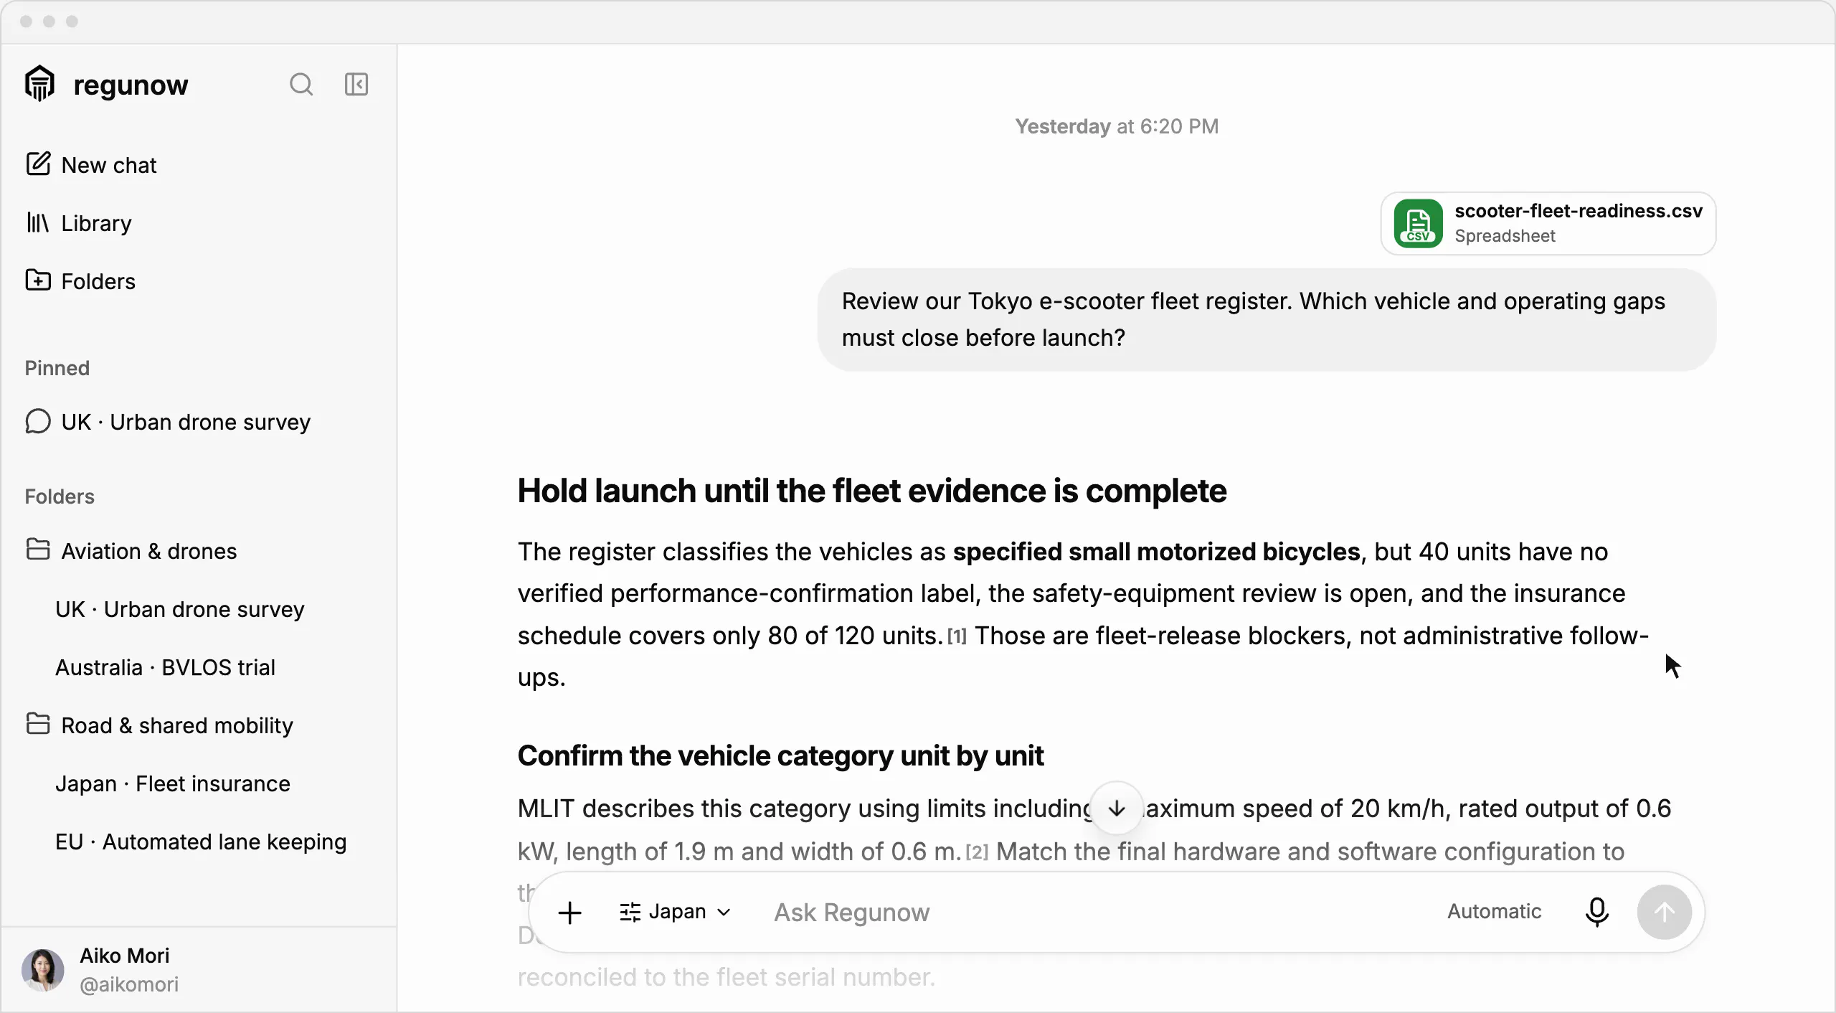The width and height of the screenshot is (1836, 1013).
Task: Click the Folders section header label
Action: tap(60, 496)
